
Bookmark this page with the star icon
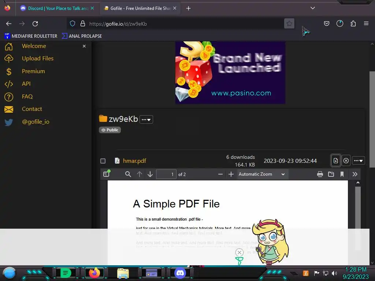pyautogui.click(x=289, y=24)
